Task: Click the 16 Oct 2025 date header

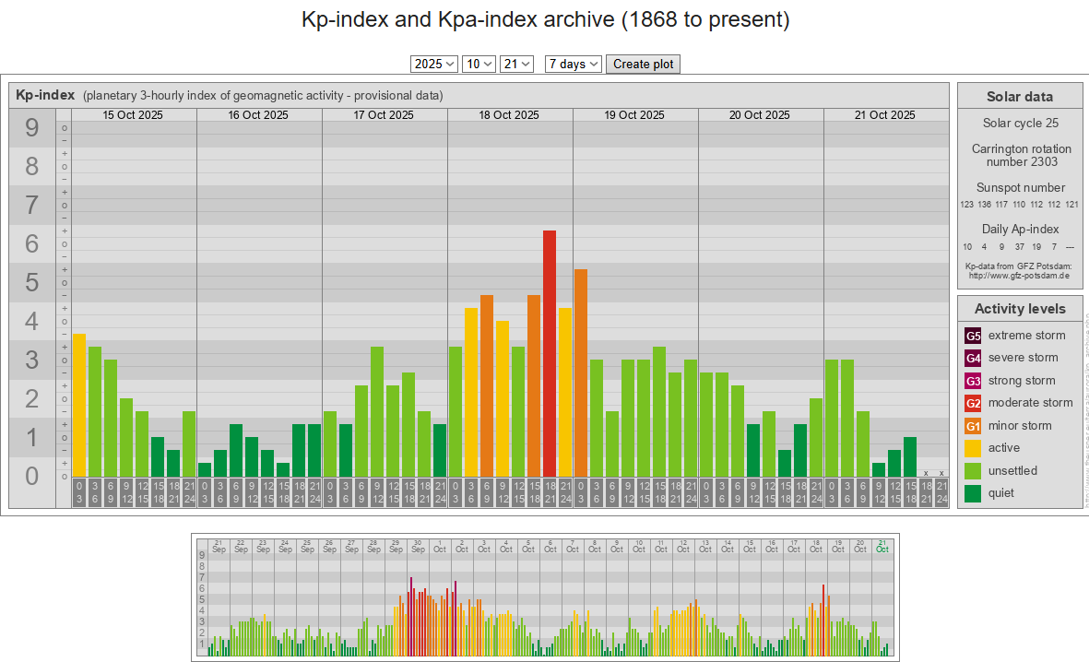Action: pos(258,115)
